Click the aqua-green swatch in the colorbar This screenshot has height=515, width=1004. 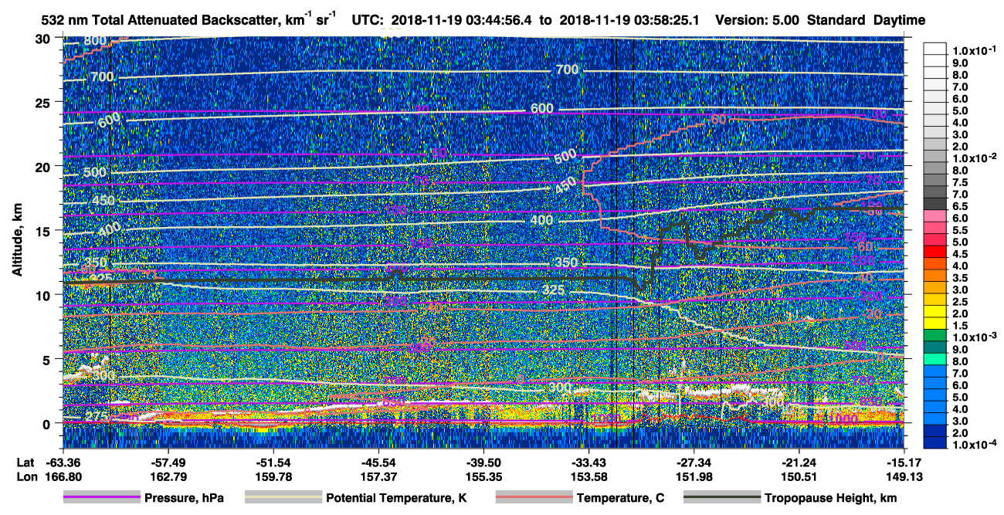pos(936,361)
